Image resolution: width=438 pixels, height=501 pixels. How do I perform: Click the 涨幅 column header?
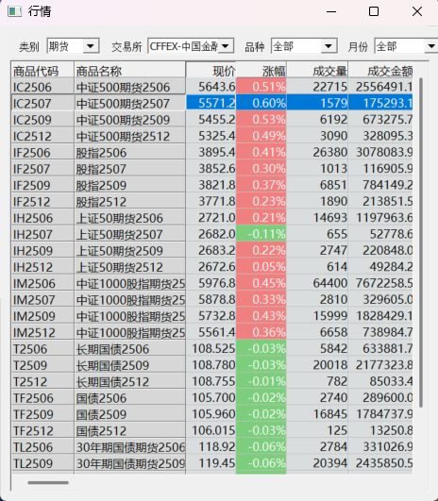(x=261, y=71)
